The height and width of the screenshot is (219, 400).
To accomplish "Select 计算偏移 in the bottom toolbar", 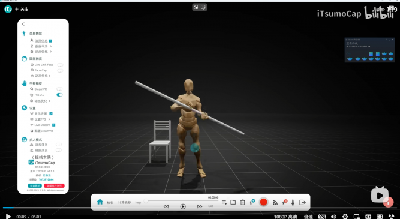I will click(x=124, y=202).
